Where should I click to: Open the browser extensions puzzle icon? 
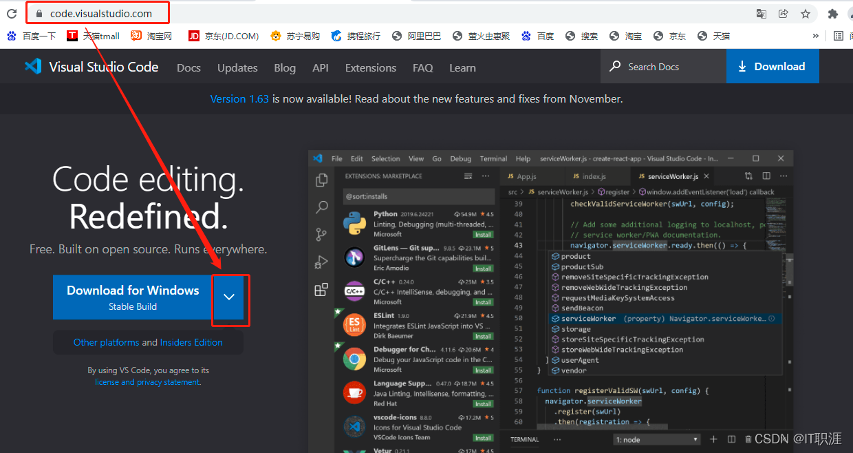(833, 14)
